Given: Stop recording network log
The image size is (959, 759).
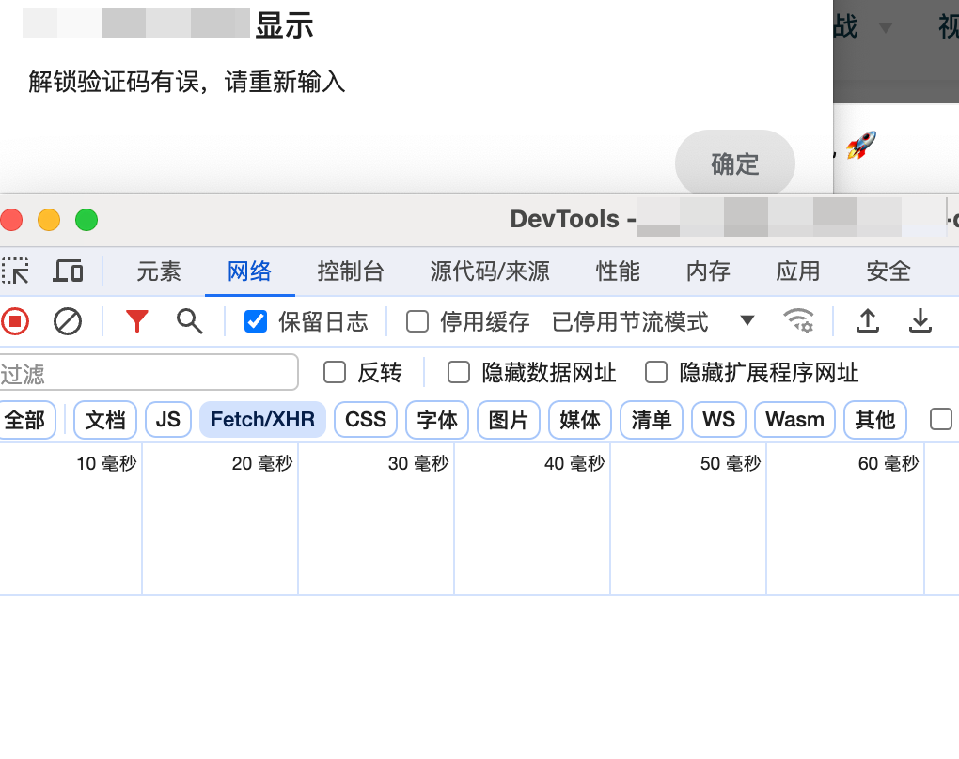Looking at the screenshot, I should 15,322.
